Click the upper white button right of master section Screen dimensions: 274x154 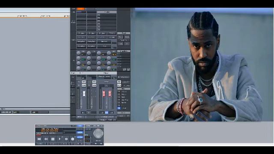pos(119,82)
